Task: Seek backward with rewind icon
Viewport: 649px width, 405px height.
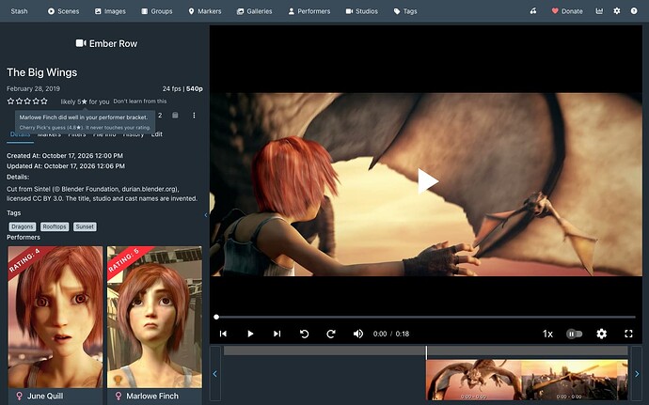Action: (x=304, y=334)
